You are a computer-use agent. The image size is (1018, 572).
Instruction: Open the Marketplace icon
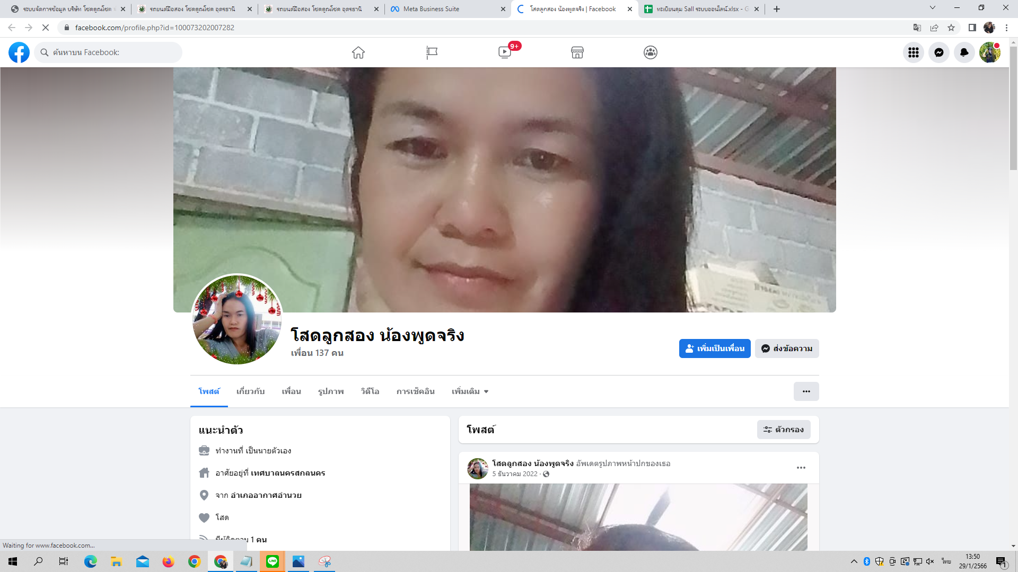[x=577, y=52]
